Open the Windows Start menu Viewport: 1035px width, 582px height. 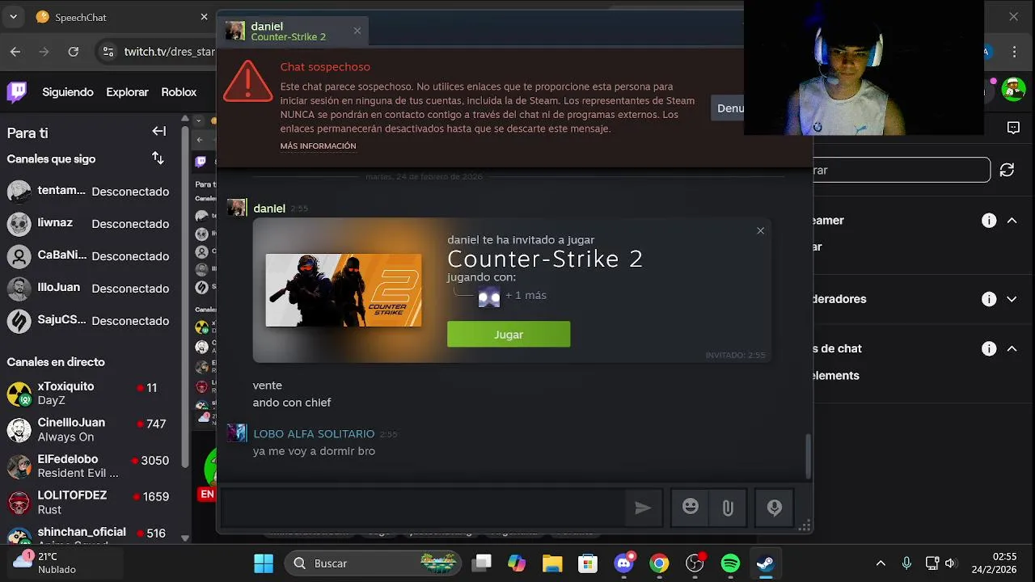click(x=264, y=563)
